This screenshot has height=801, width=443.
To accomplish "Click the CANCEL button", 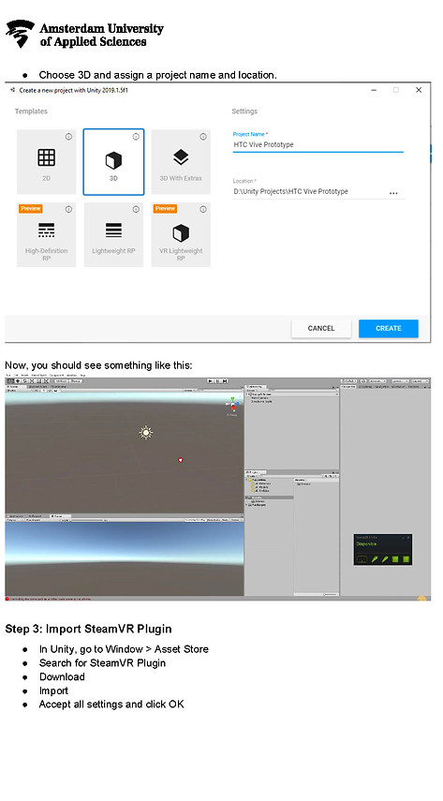I will [x=321, y=329].
